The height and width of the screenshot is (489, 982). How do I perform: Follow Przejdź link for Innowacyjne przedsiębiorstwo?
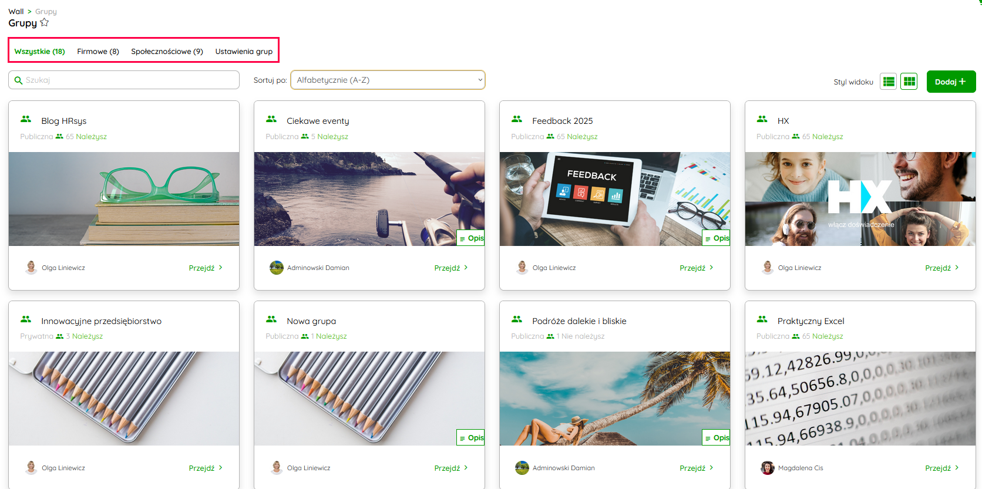[205, 468]
